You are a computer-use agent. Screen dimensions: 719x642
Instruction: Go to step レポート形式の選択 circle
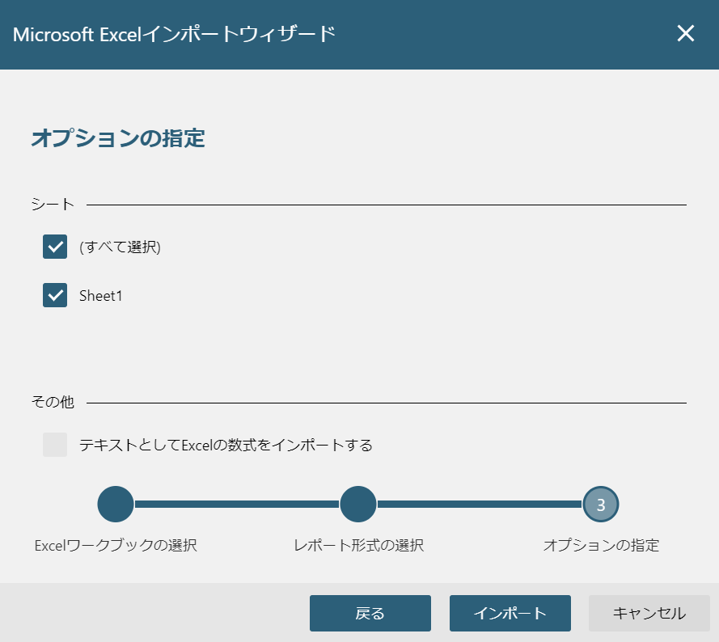click(x=358, y=505)
